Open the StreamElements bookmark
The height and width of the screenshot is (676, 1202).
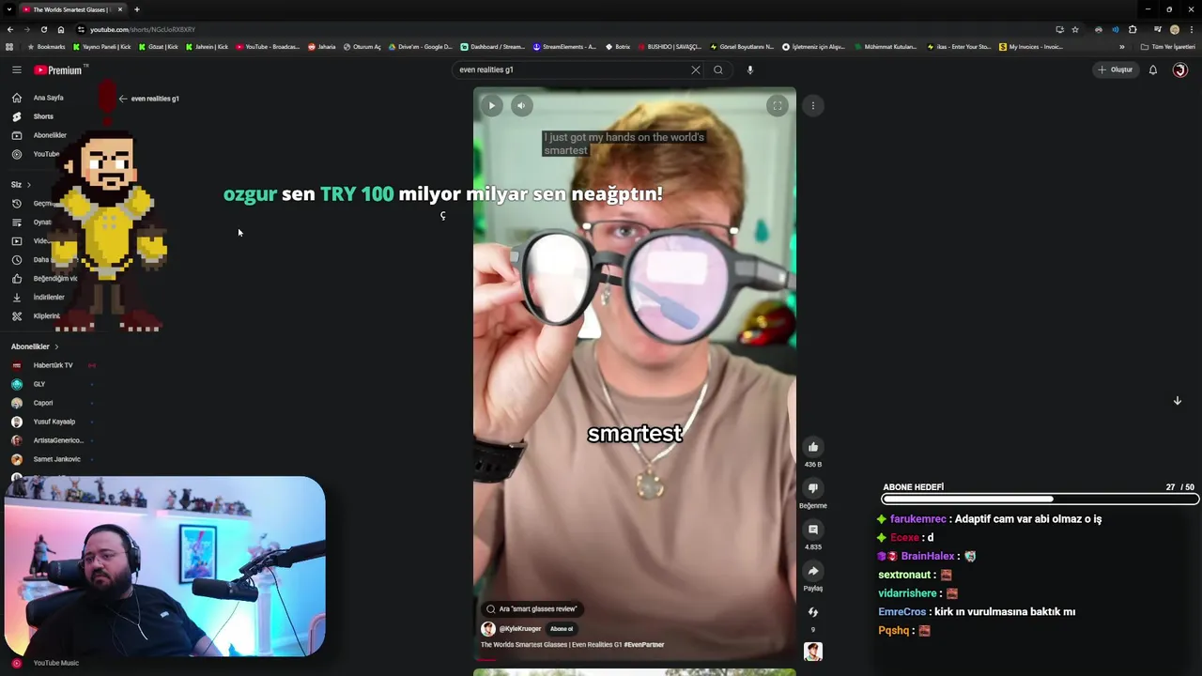pos(564,47)
